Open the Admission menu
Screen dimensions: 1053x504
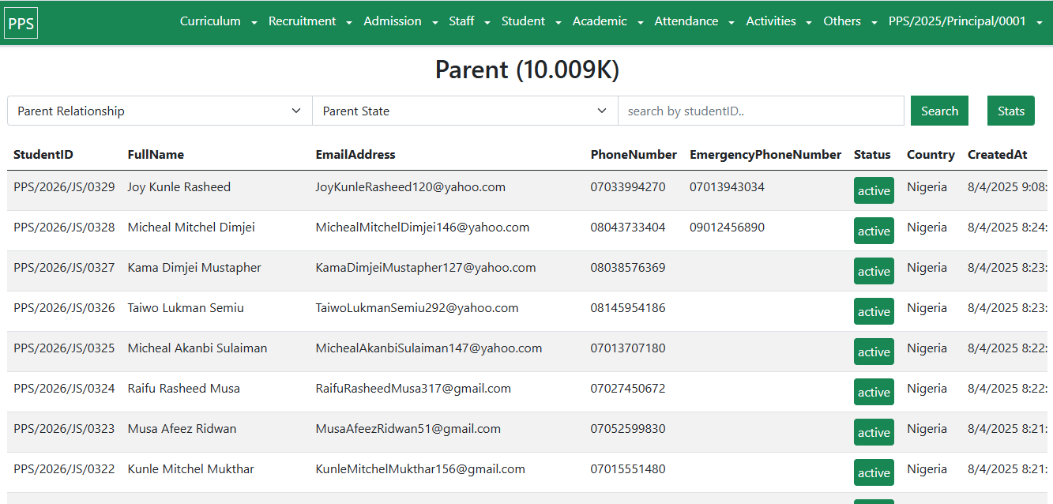[401, 21]
